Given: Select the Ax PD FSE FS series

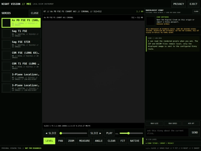Looking at the screenshot, I should pos(21,23).
